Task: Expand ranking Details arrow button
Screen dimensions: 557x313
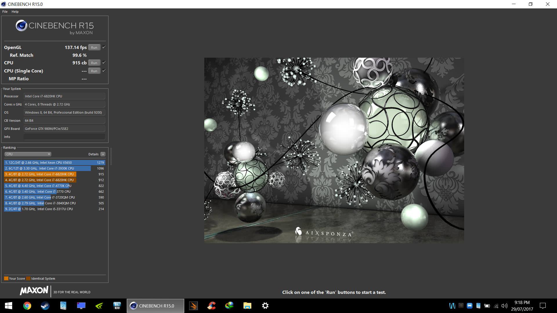Action: tap(103, 154)
